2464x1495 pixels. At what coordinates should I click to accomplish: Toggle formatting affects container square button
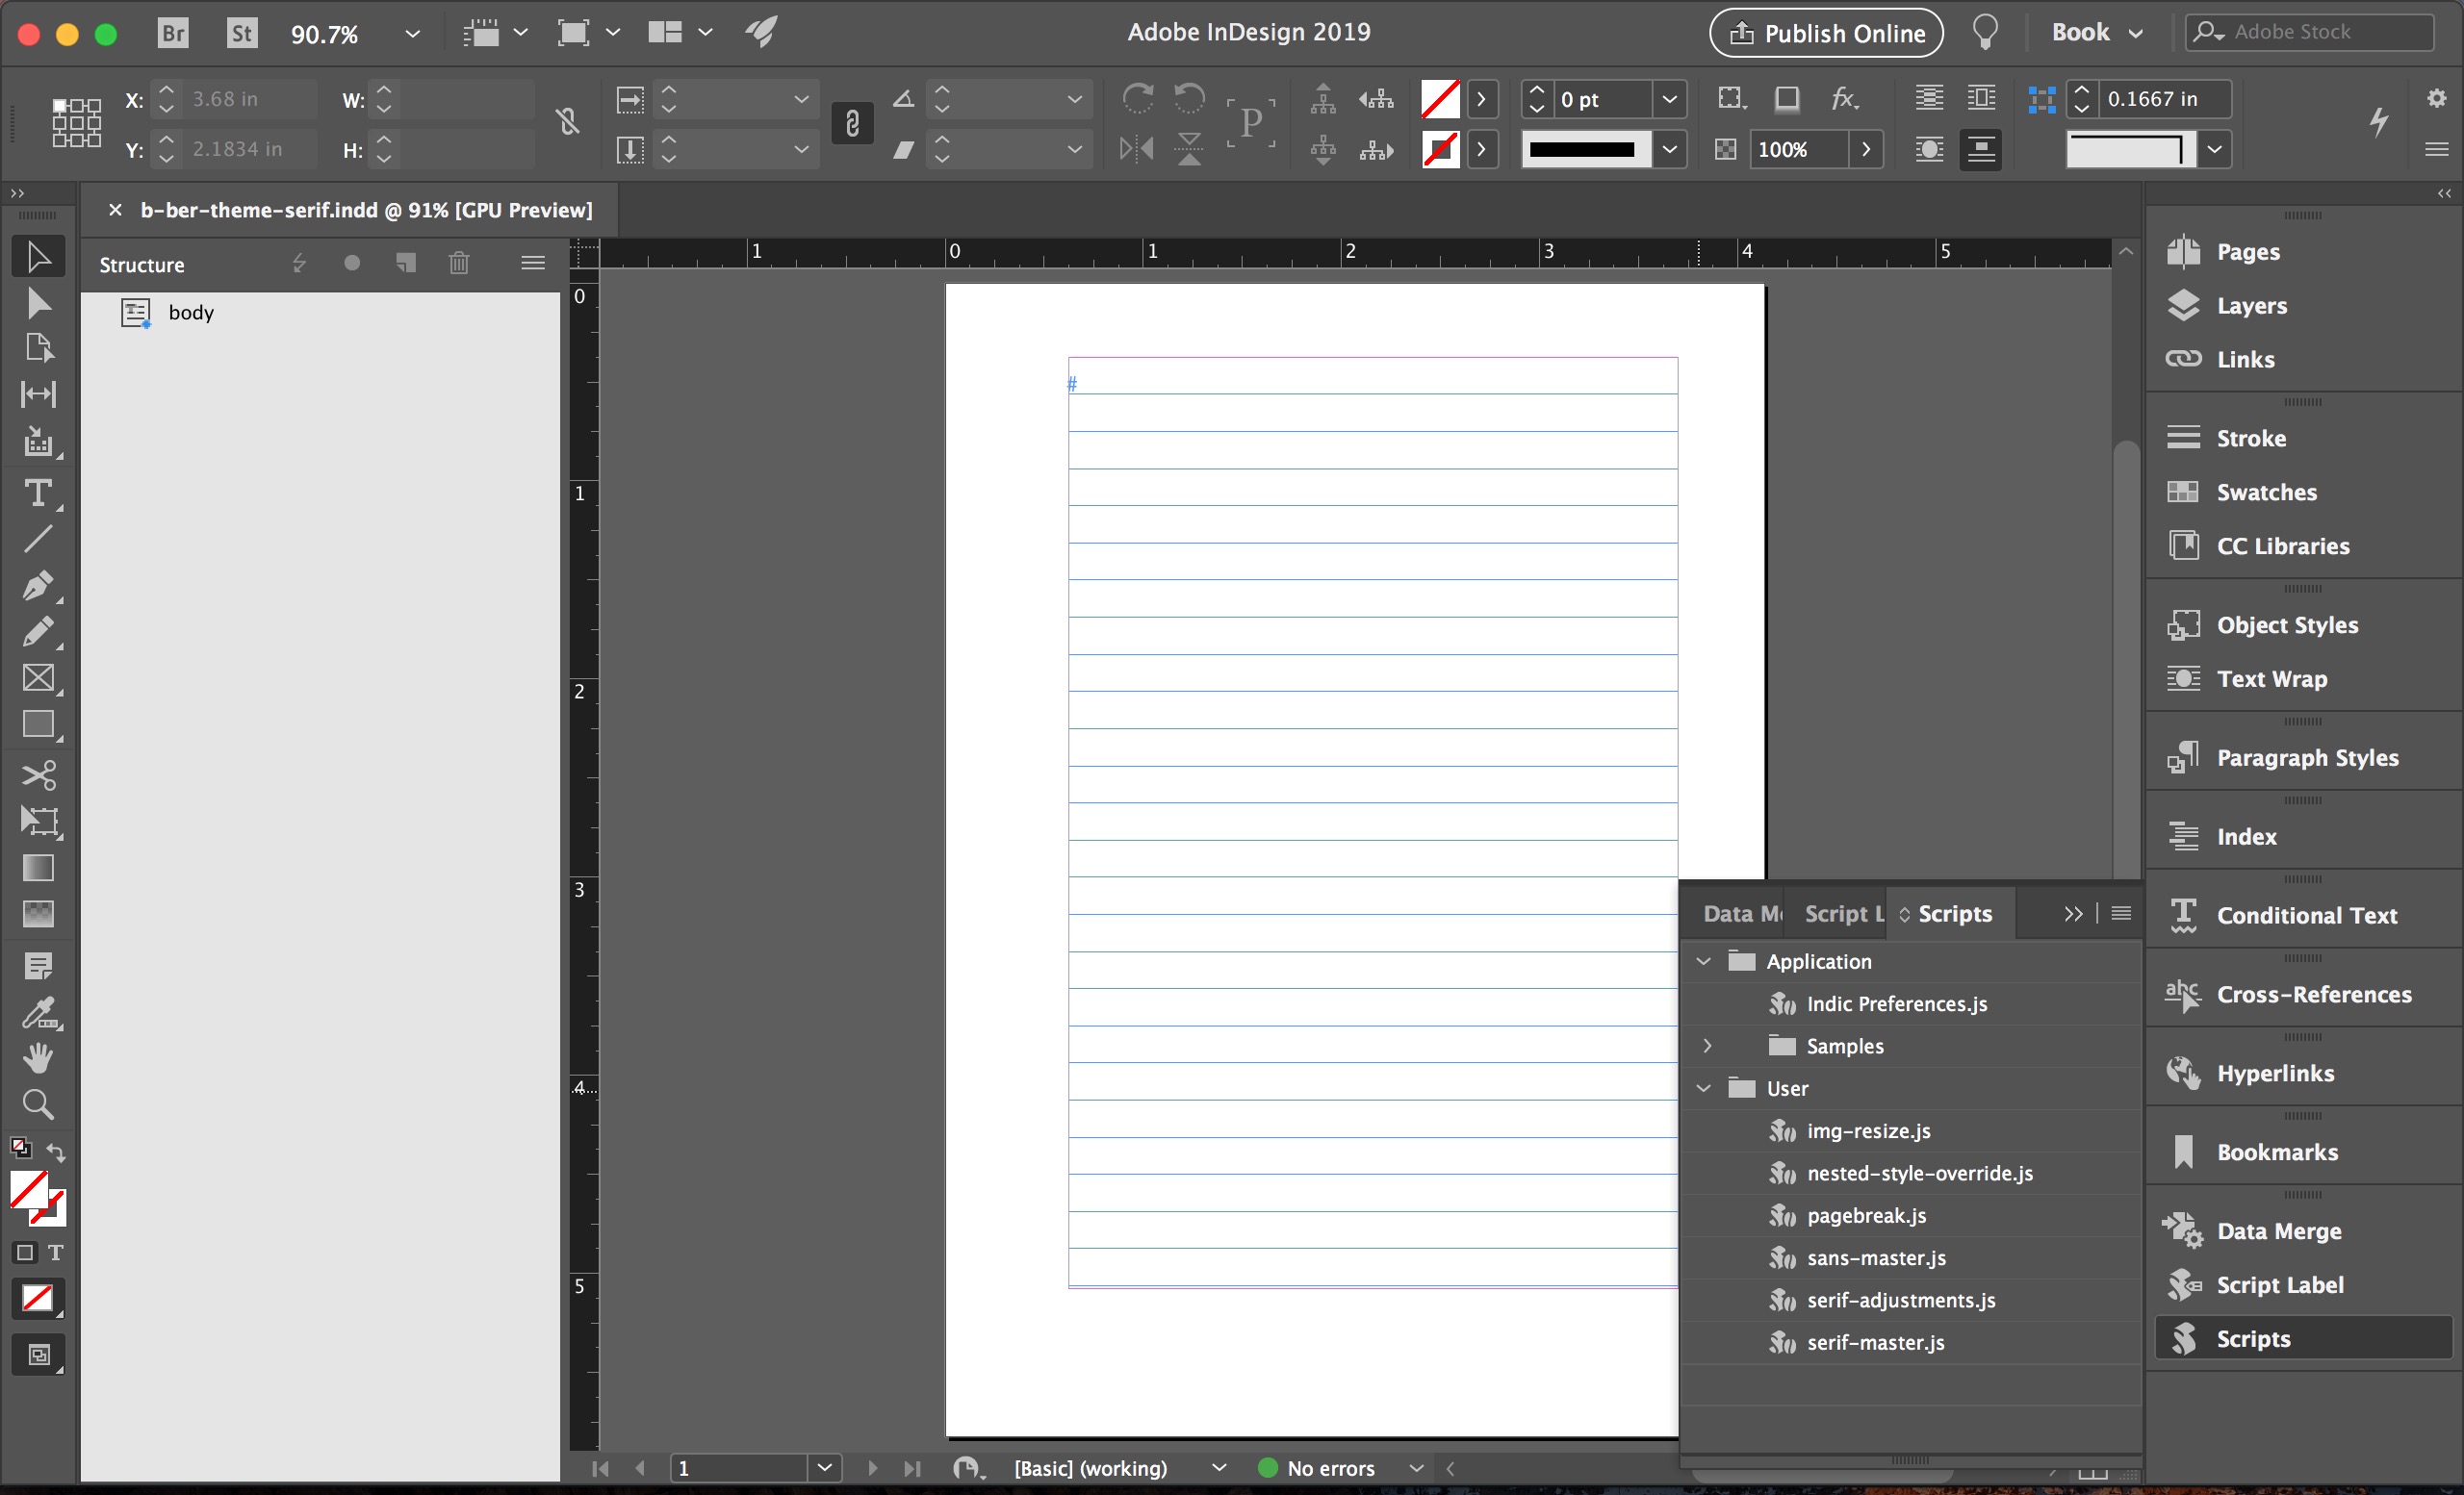pyautogui.click(x=25, y=1253)
